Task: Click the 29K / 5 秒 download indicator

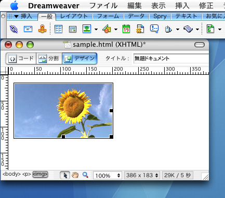Action: (178, 175)
